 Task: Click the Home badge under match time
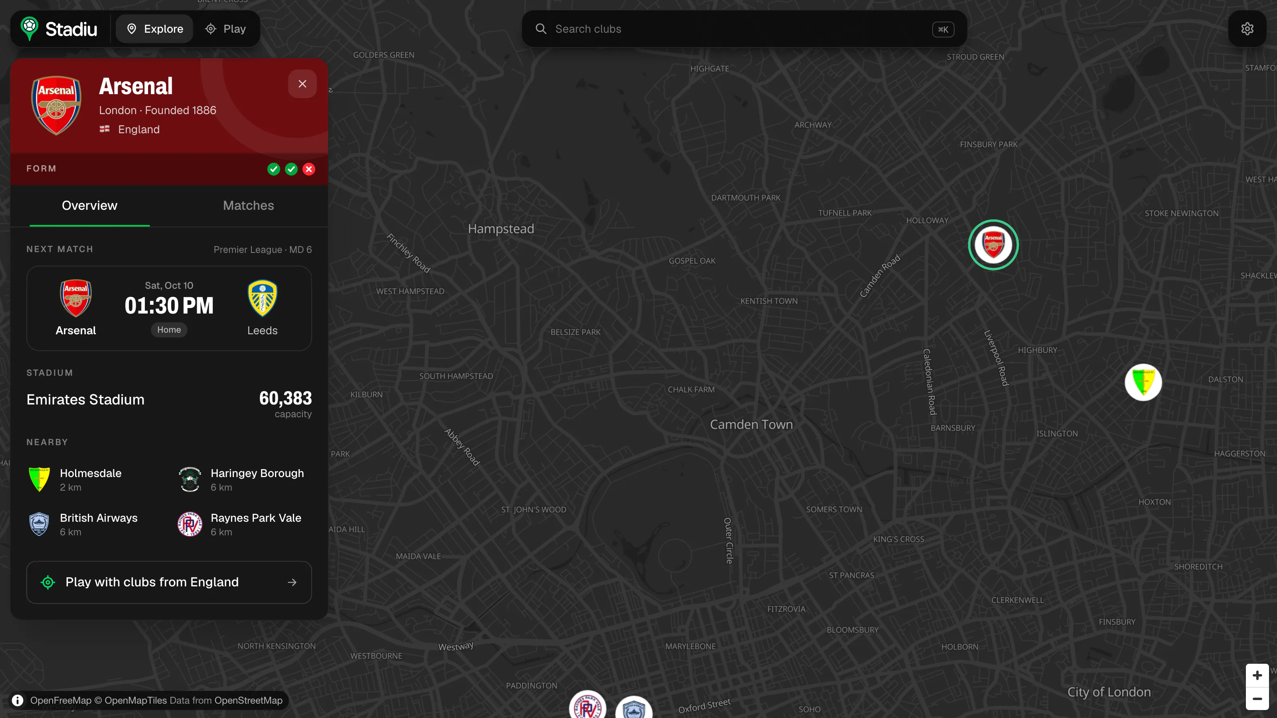point(169,329)
